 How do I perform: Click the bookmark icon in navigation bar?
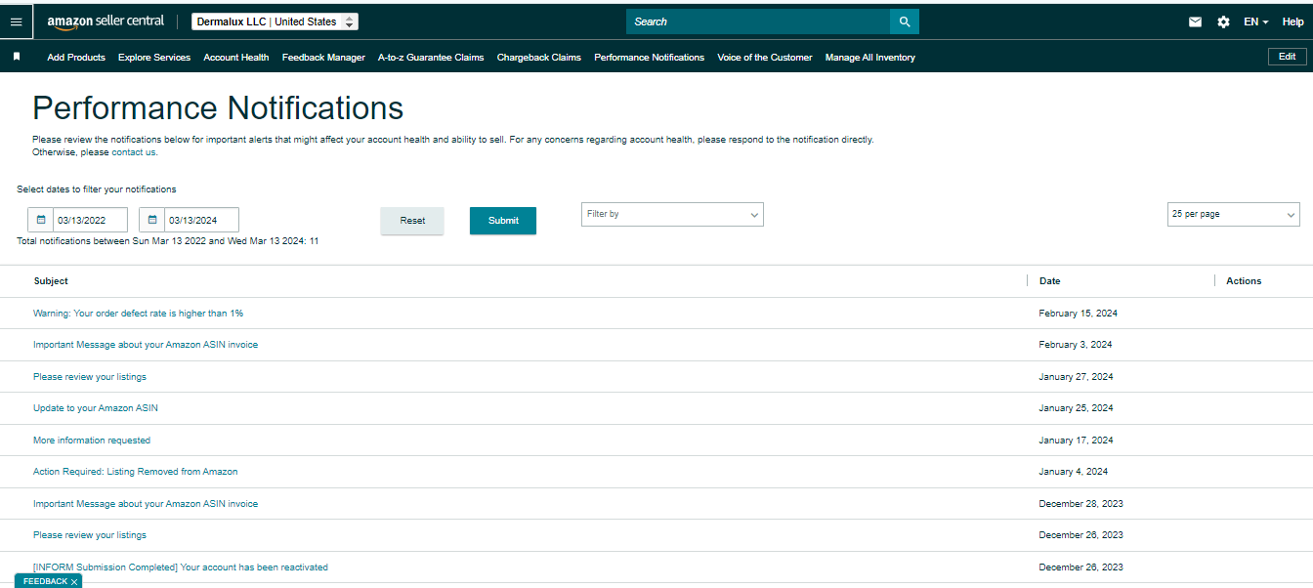point(17,57)
